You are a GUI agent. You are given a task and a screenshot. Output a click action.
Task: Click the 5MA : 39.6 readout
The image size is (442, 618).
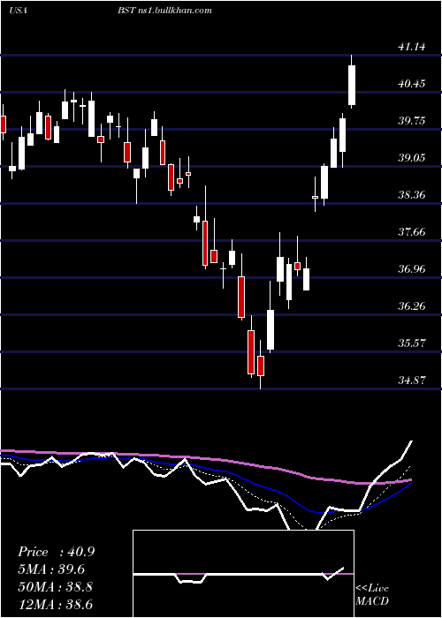(51, 569)
